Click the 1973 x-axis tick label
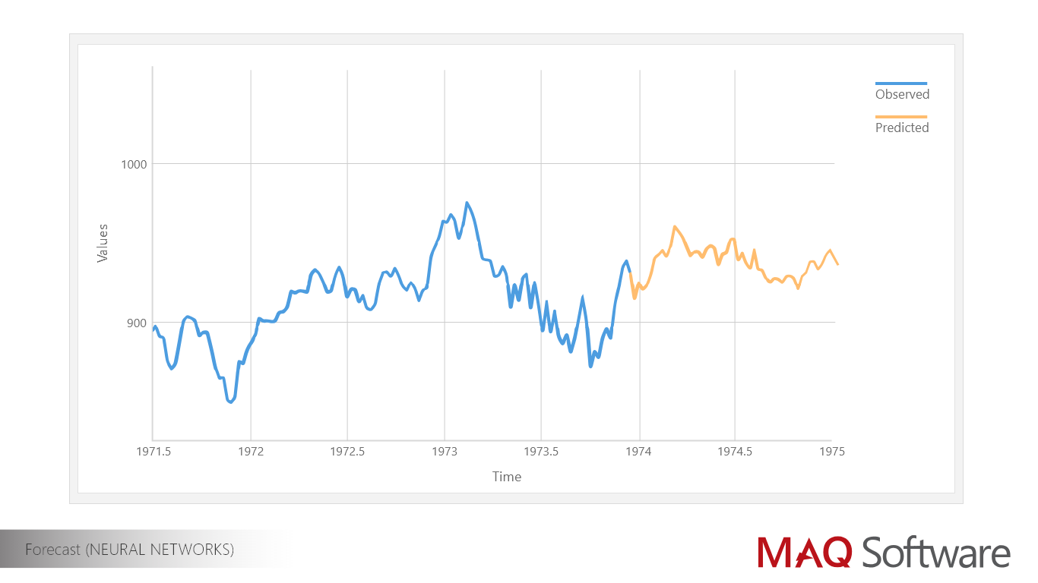Image resolution: width=1038 pixels, height=583 pixels. click(x=445, y=451)
